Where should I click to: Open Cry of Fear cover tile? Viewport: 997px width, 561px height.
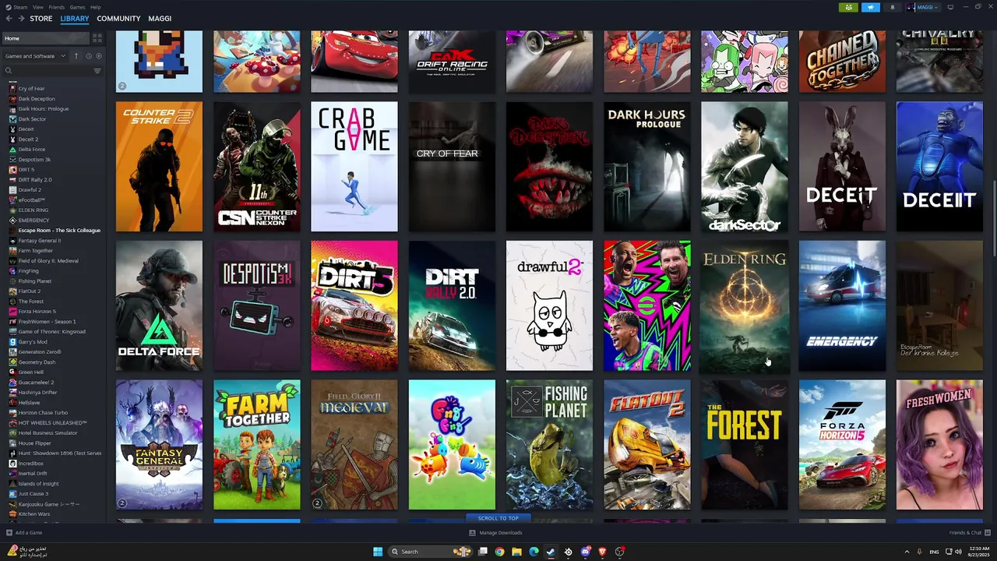[452, 167]
